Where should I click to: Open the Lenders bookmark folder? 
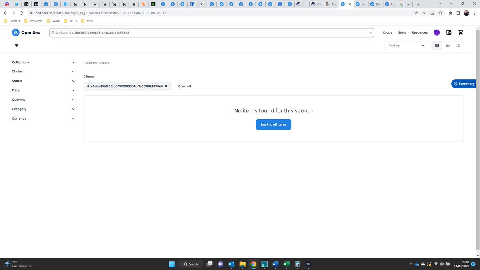click(12, 21)
